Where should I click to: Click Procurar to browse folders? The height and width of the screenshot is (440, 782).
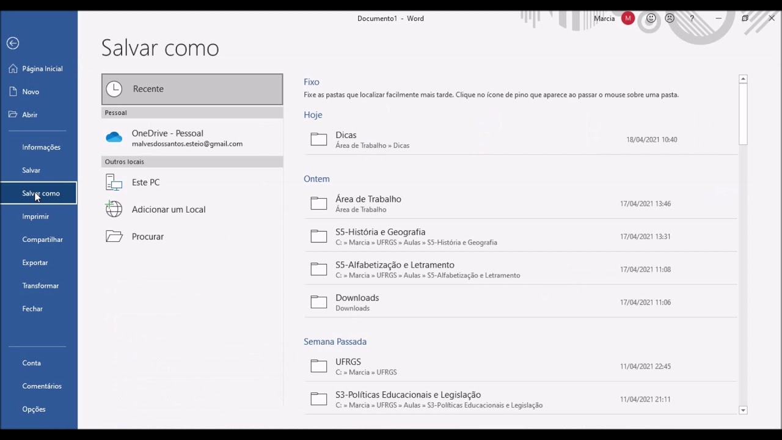tap(192, 237)
